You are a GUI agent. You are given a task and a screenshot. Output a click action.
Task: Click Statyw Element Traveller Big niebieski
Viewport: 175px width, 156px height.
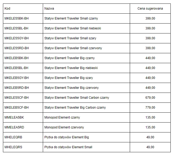point(71,68)
